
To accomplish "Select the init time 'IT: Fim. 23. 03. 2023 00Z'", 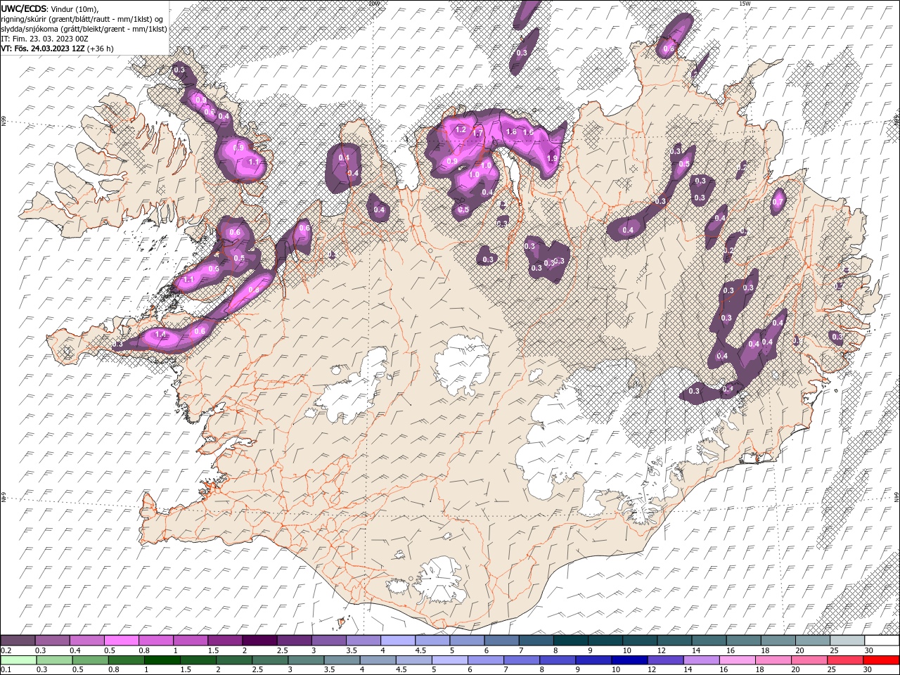I will point(44,39).
